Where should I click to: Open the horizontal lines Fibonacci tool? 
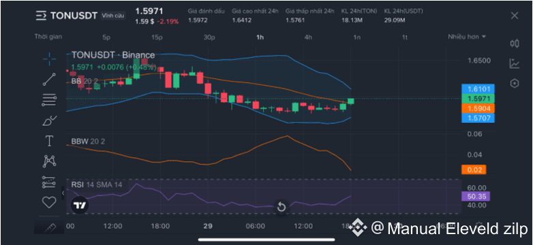pyautogui.click(x=49, y=99)
